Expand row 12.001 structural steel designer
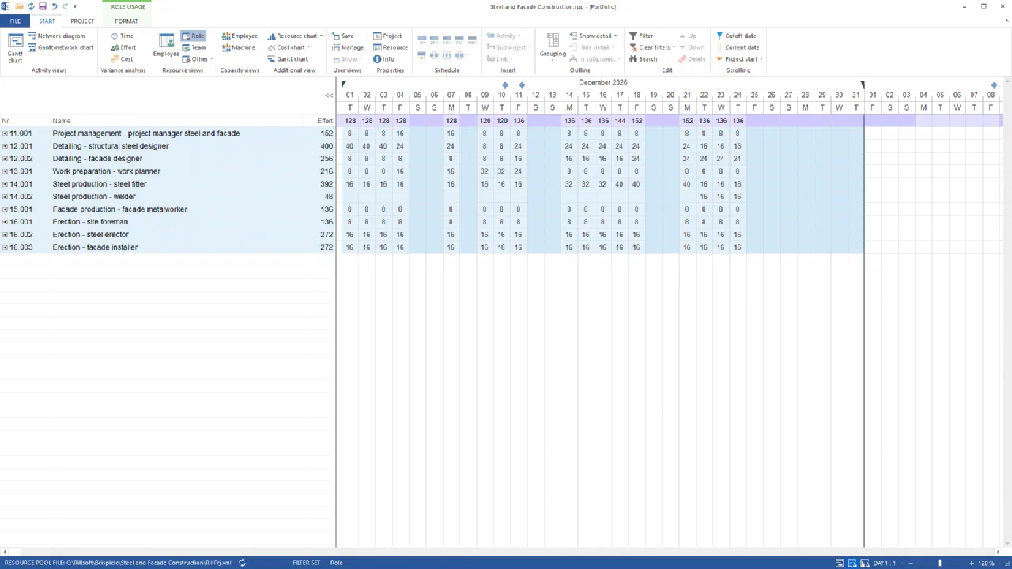 tap(5, 146)
